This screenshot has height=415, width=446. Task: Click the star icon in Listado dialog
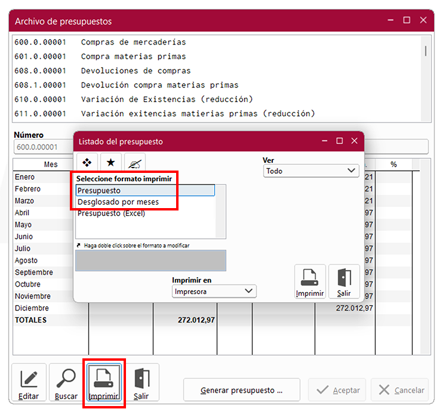tap(110, 162)
